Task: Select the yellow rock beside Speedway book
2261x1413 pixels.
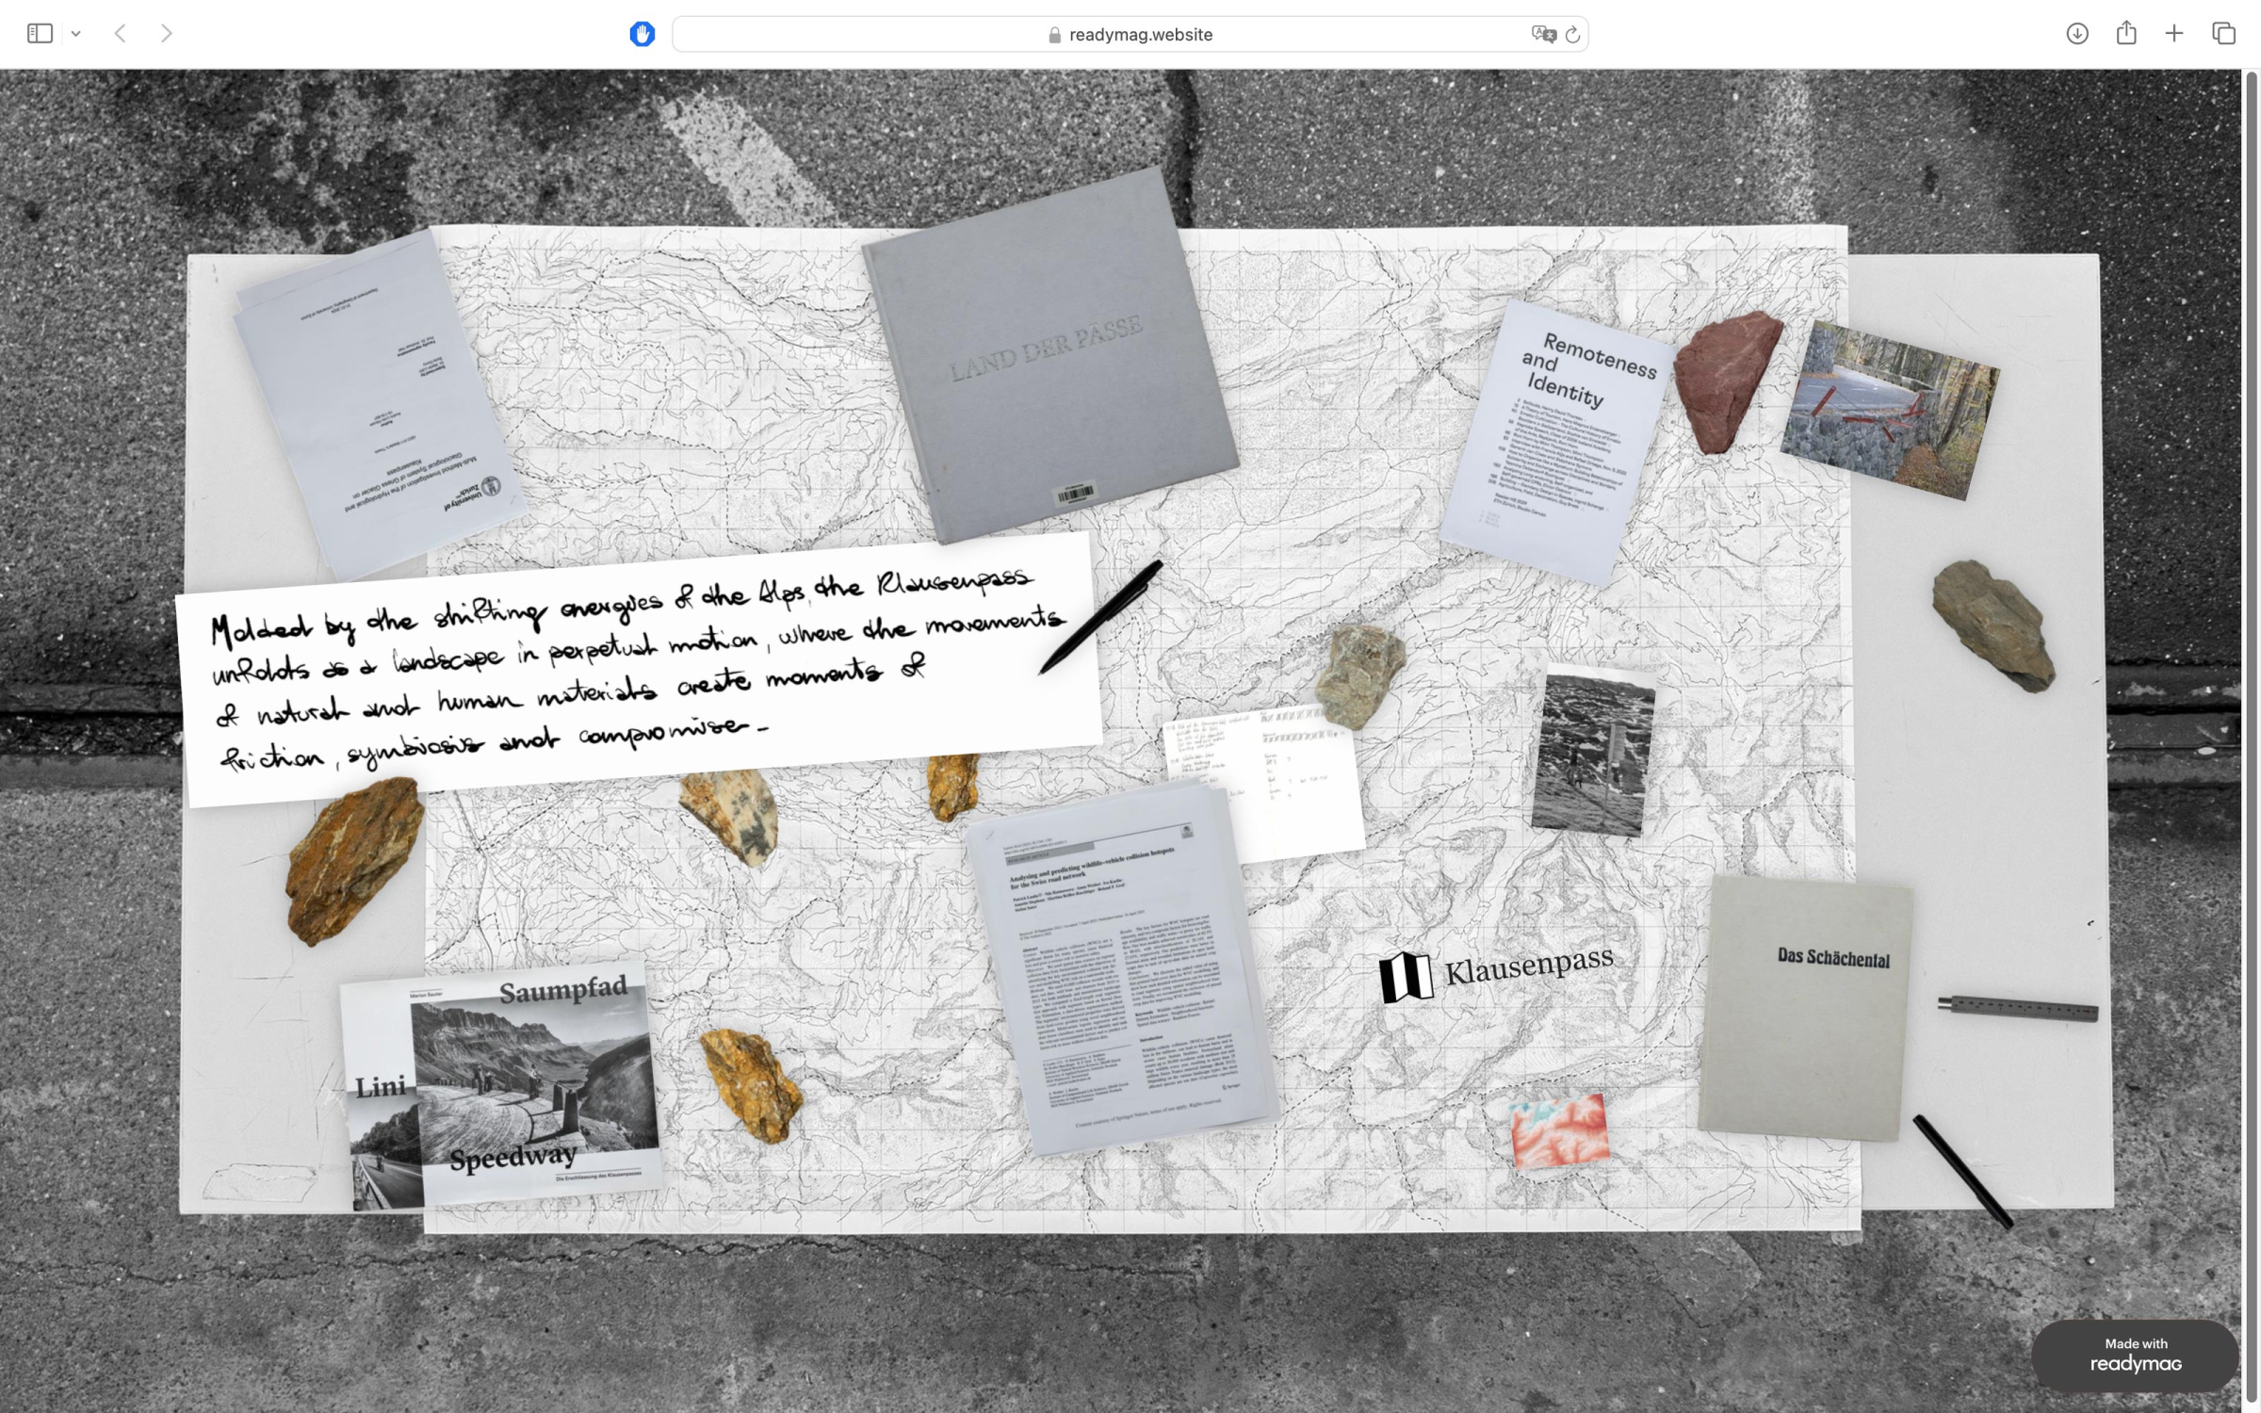Action: tap(750, 1085)
